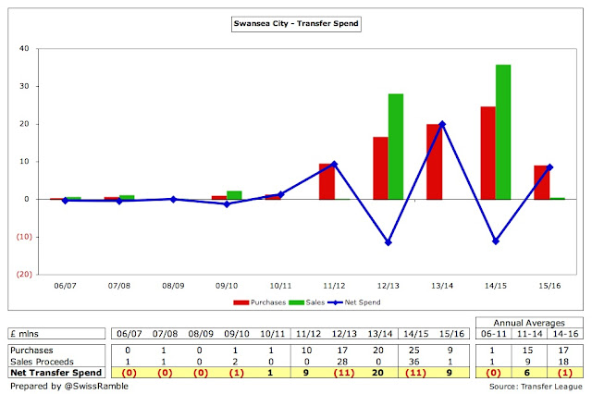Select the Net Spend line marker at 13/14
The width and height of the screenshot is (592, 394).
pos(442,124)
